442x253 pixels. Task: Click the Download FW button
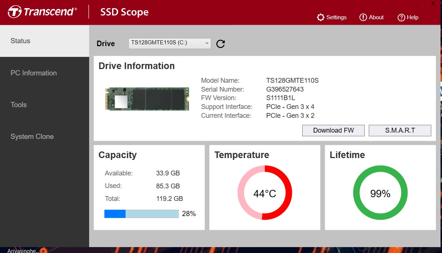coord(333,131)
